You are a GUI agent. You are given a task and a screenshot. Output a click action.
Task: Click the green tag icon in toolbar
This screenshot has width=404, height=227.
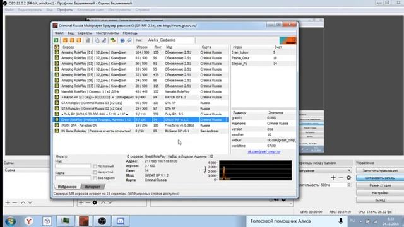[113, 40]
